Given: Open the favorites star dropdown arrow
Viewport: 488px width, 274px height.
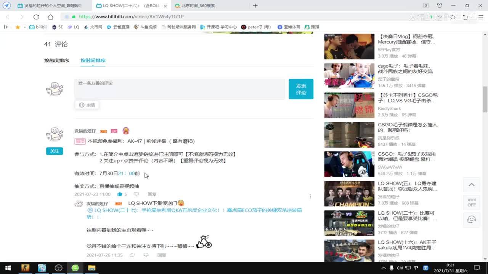Looking at the screenshot, I should (x=25, y=27).
